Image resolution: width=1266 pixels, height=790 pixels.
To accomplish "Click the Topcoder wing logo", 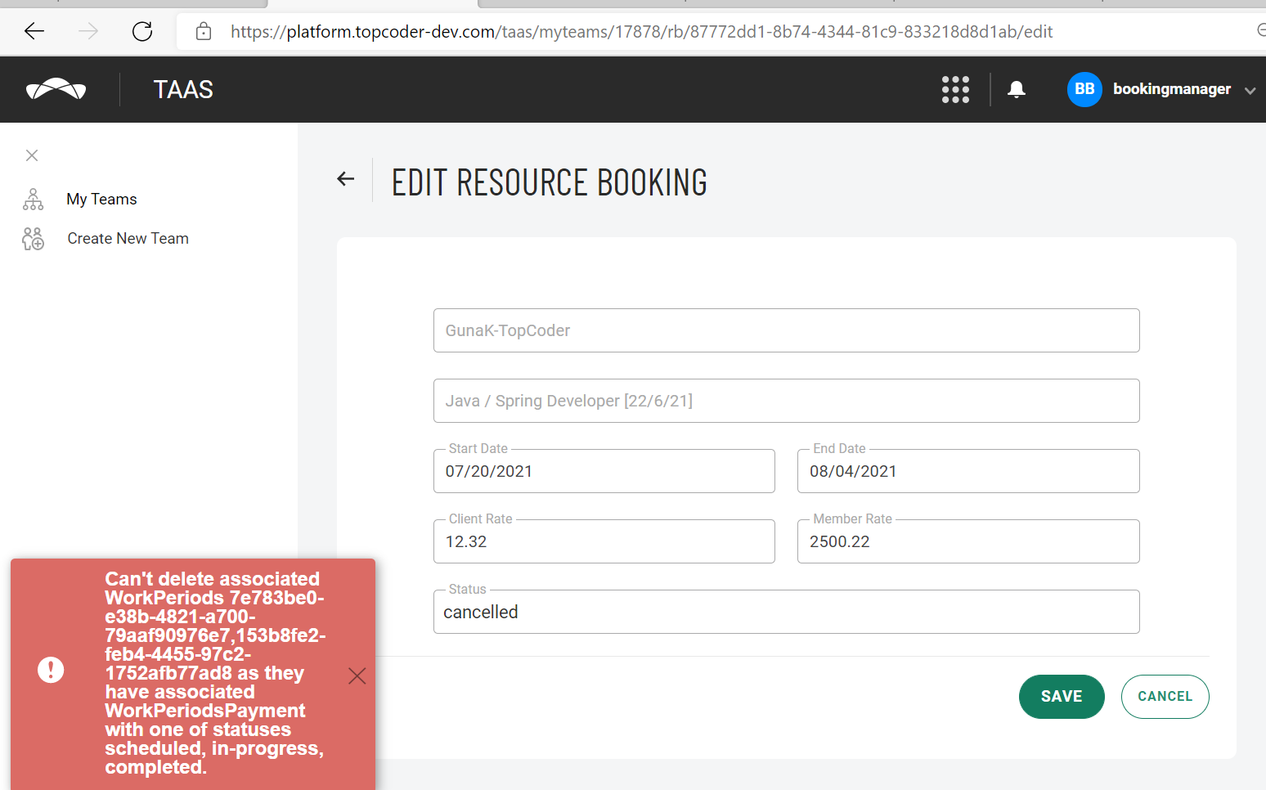I will 56,89.
